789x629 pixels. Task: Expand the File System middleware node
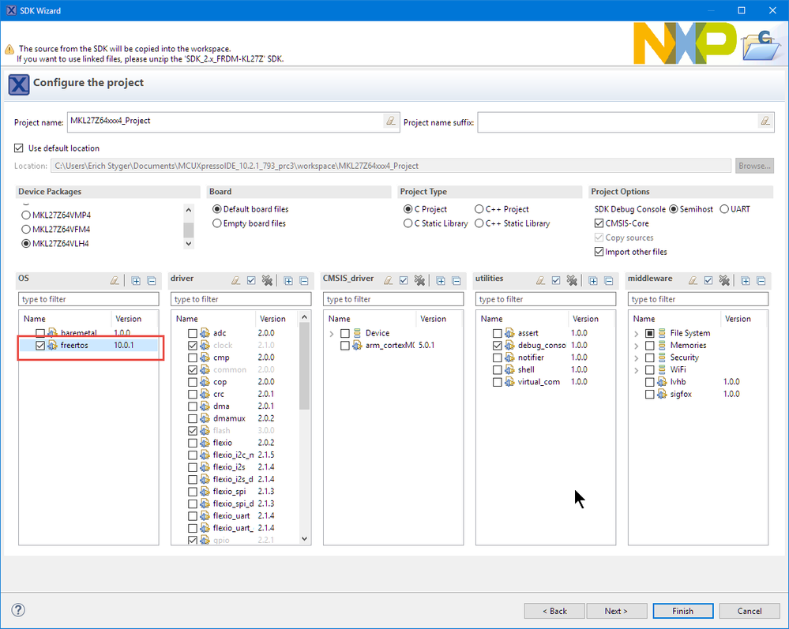pyautogui.click(x=636, y=333)
